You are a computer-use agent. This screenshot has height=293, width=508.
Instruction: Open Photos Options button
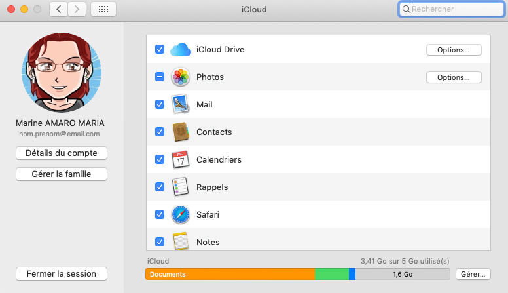pyautogui.click(x=454, y=77)
